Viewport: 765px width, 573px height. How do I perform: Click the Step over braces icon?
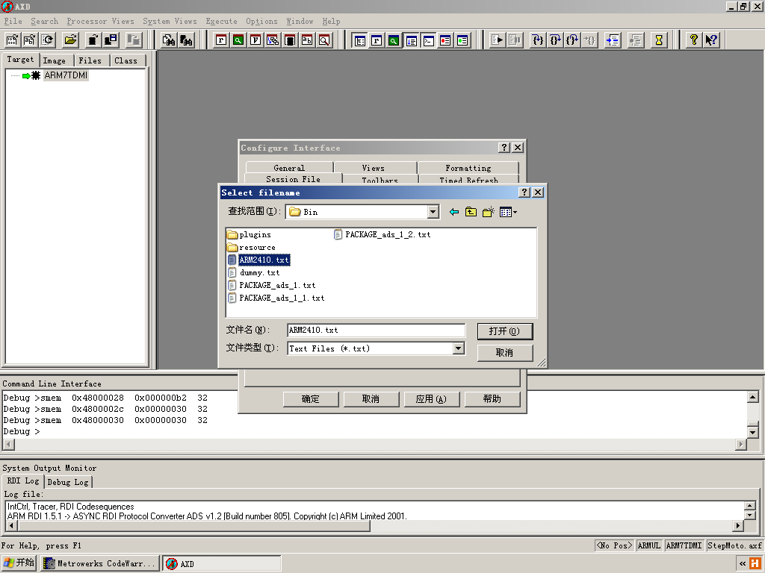coord(555,40)
